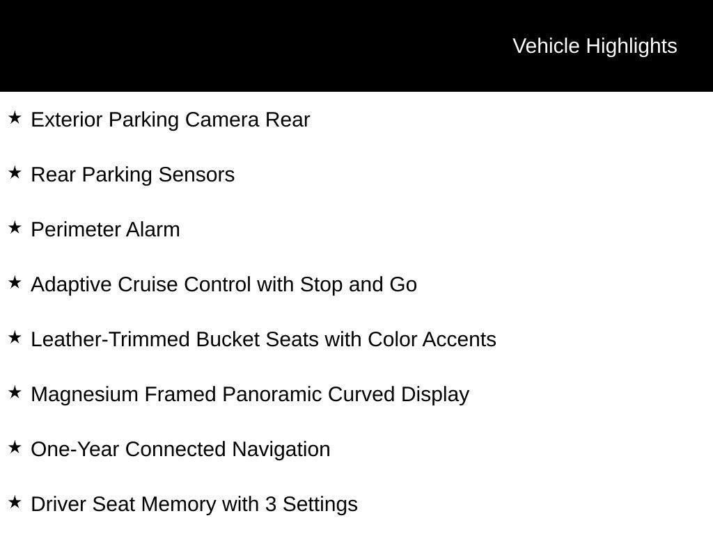Select the star next to Leather-Trimmed Bucket Seats
The height and width of the screenshot is (534, 713).
[x=15, y=337]
